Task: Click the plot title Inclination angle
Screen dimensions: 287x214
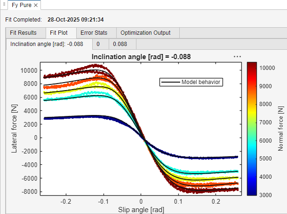Action: 141,57
